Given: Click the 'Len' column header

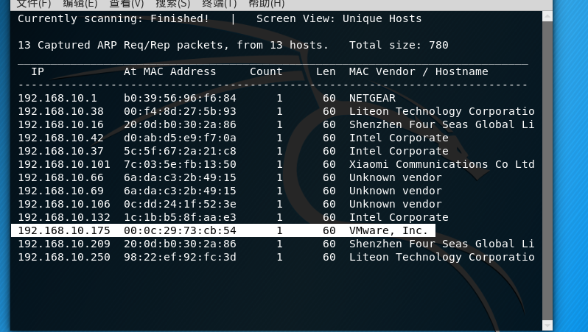Looking at the screenshot, I should pyautogui.click(x=326, y=71).
